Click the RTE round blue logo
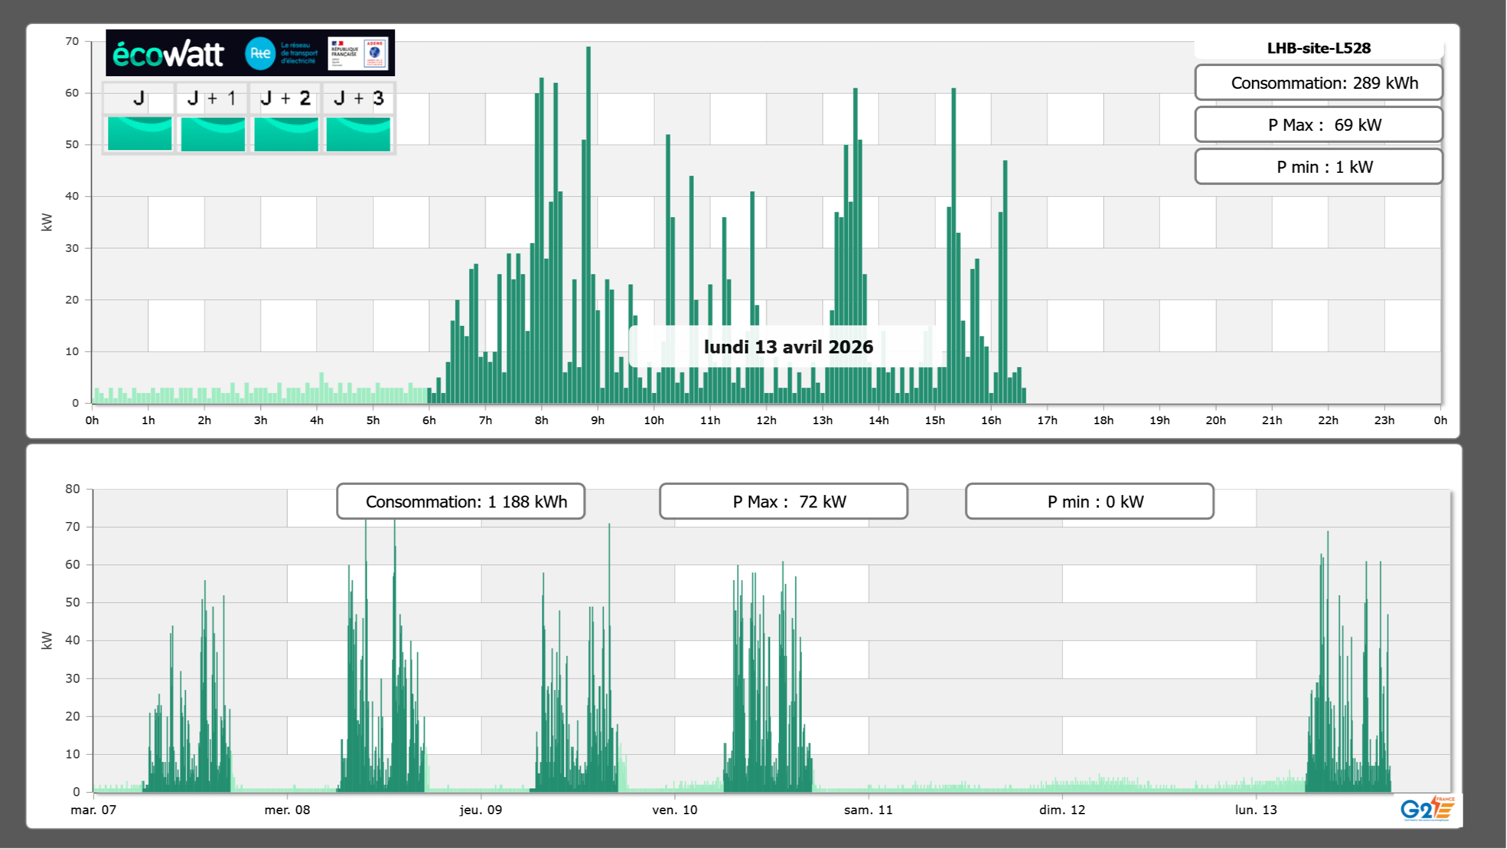The height and width of the screenshot is (849, 1507). [260, 53]
